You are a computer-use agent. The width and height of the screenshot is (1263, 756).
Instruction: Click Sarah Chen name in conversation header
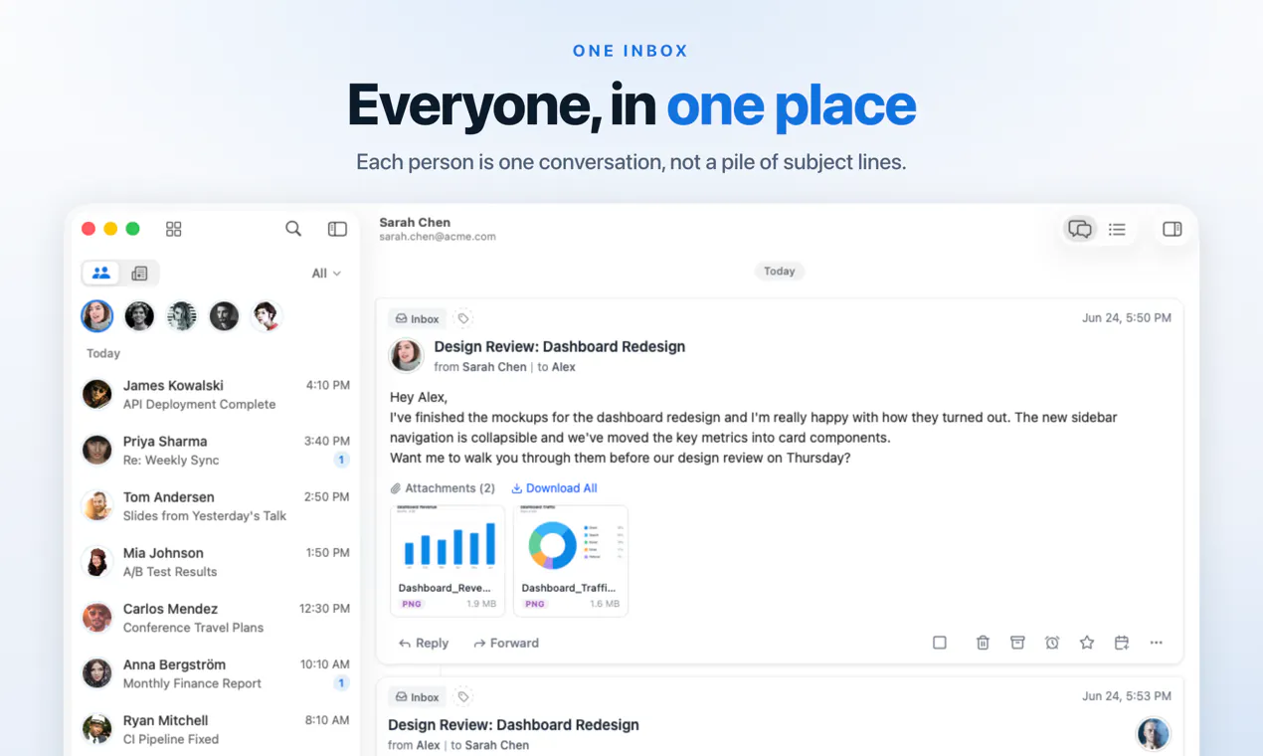pyautogui.click(x=415, y=223)
